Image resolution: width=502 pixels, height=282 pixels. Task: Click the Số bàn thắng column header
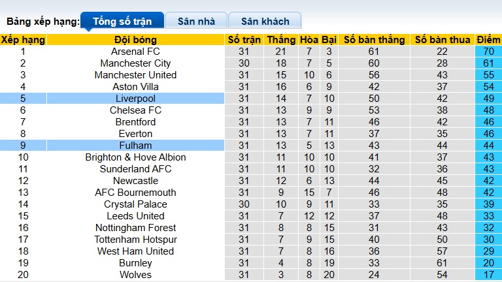click(x=374, y=40)
